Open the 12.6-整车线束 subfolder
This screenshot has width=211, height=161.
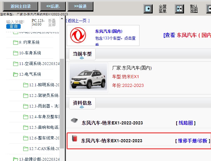(x=44, y=138)
